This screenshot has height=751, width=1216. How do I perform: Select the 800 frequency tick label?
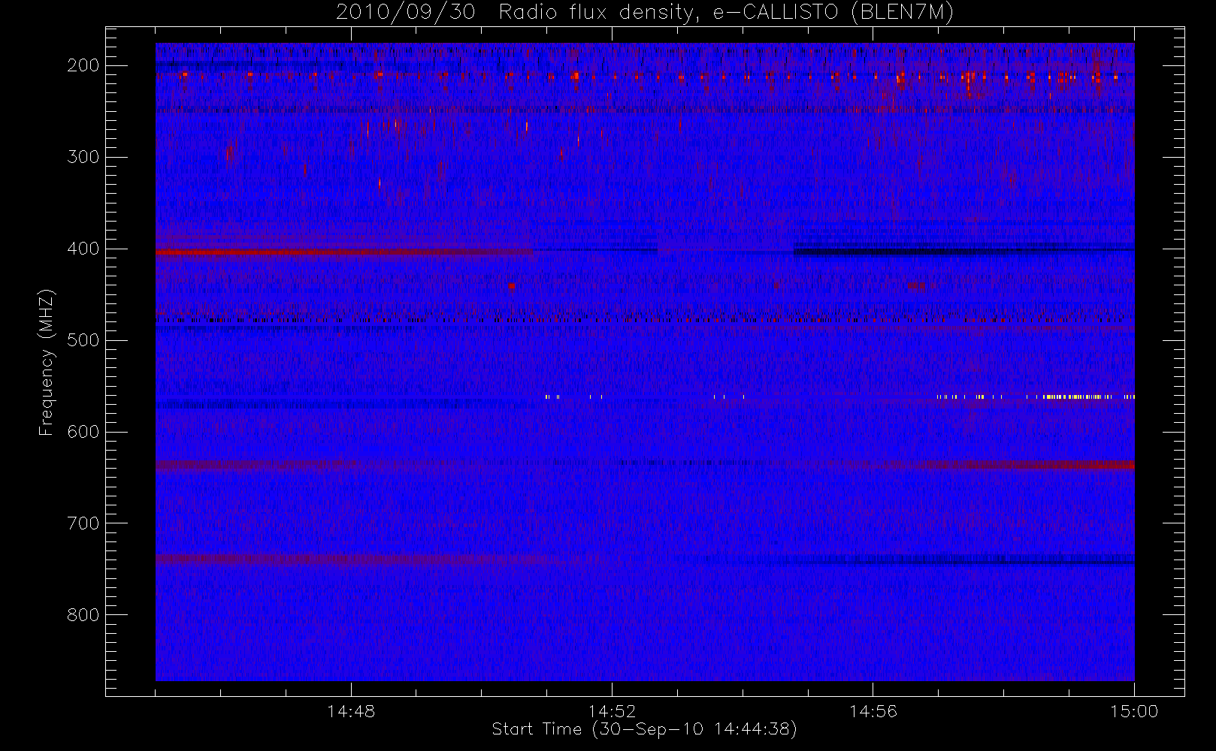pos(83,615)
